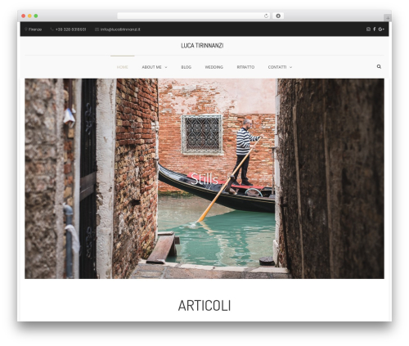The image size is (409, 346).
Task: Click the envelope email icon
Action: (97, 29)
